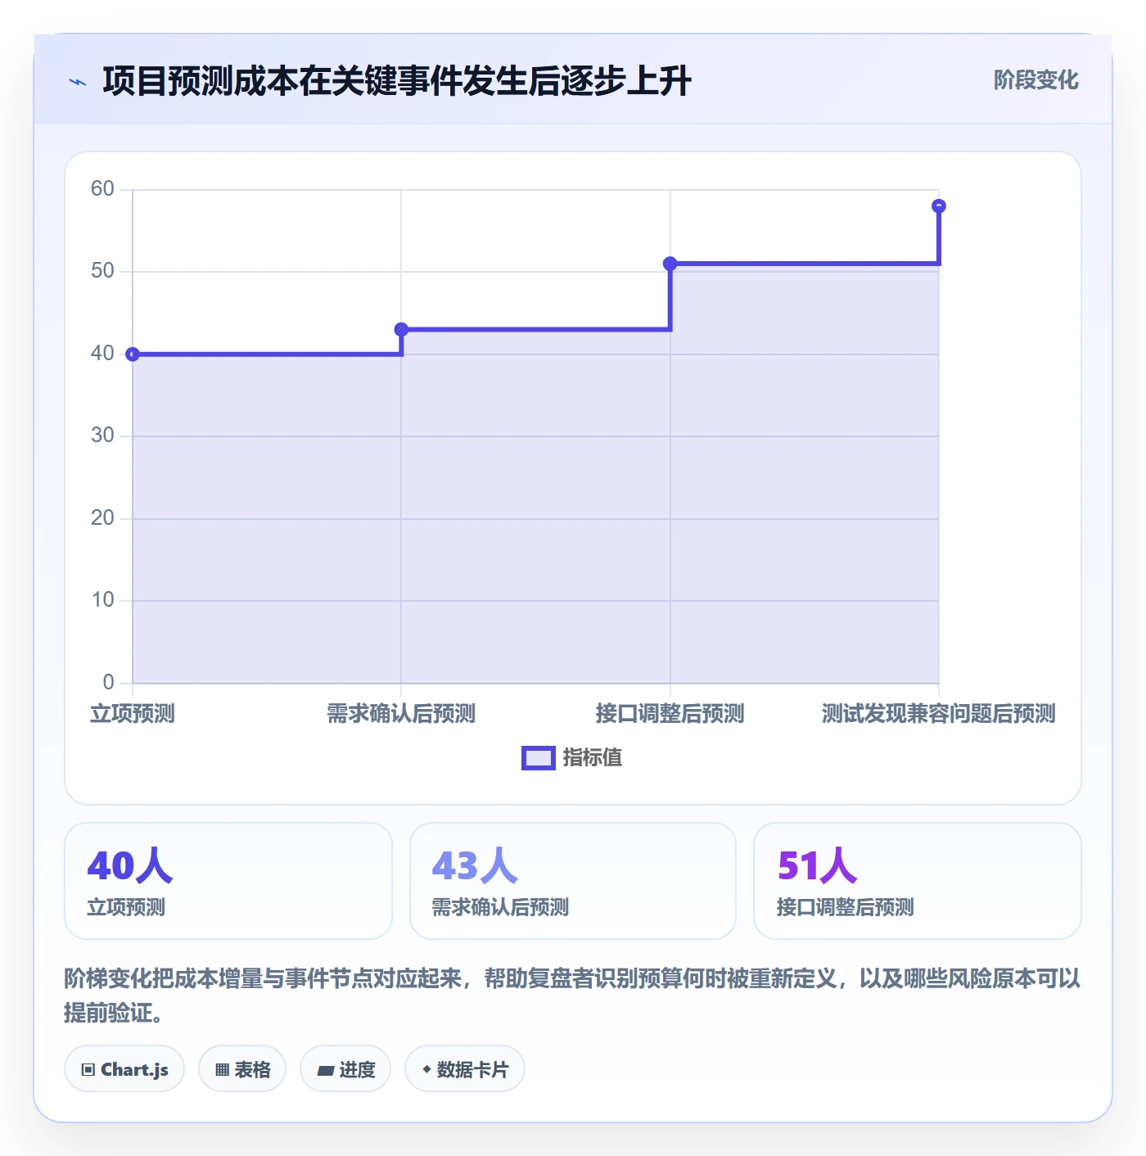Image resolution: width=1146 pixels, height=1156 pixels.
Task: Select the 立项预测 data point on the chart
Action: 133,354
